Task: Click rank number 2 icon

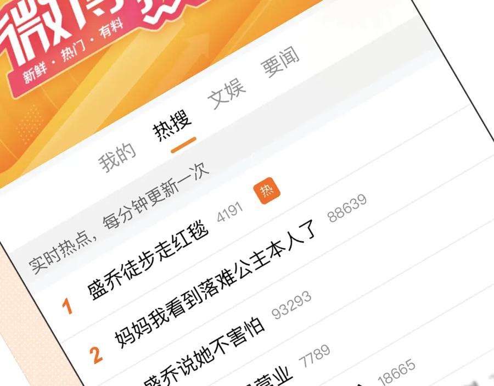Action: pyautogui.click(x=96, y=355)
